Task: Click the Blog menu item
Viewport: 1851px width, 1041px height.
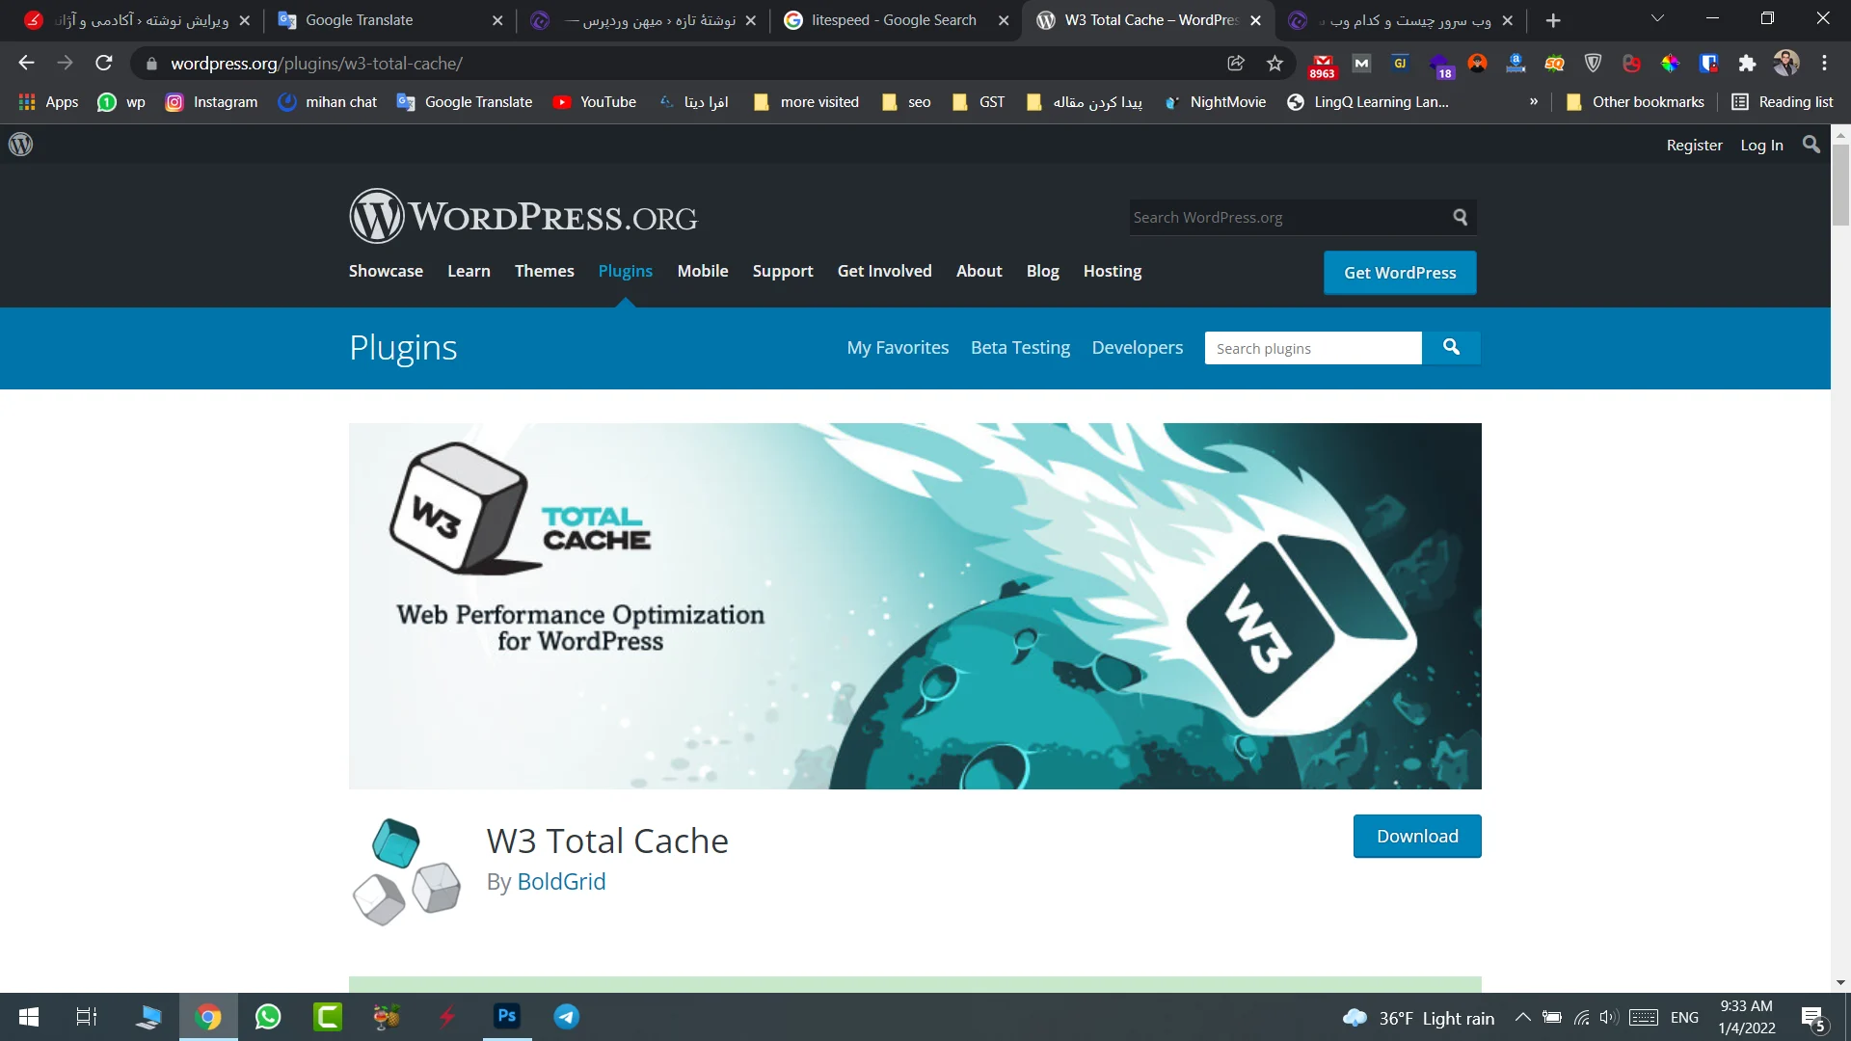Action: 1042,271
